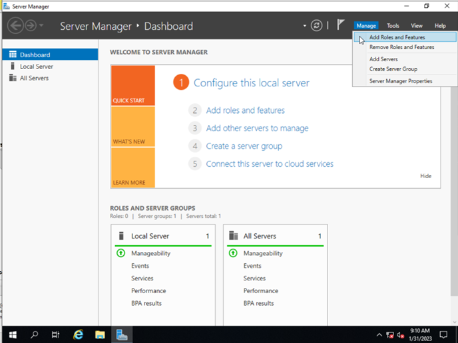Open Performance in Local Server tile
458x343 pixels.
pos(148,290)
